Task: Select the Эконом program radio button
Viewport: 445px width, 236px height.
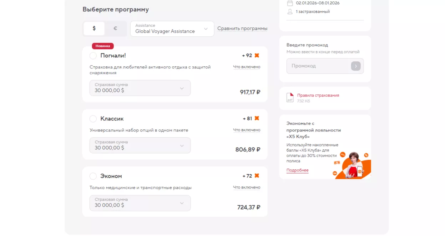Action: click(93, 176)
